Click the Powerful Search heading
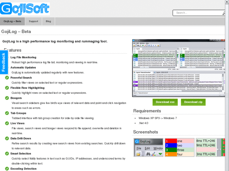The image size is (229, 171). (x=21, y=78)
